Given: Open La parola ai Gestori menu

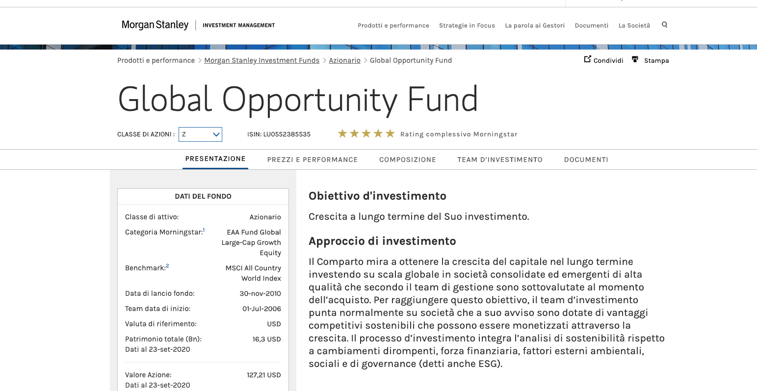Looking at the screenshot, I should pos(535,26).
